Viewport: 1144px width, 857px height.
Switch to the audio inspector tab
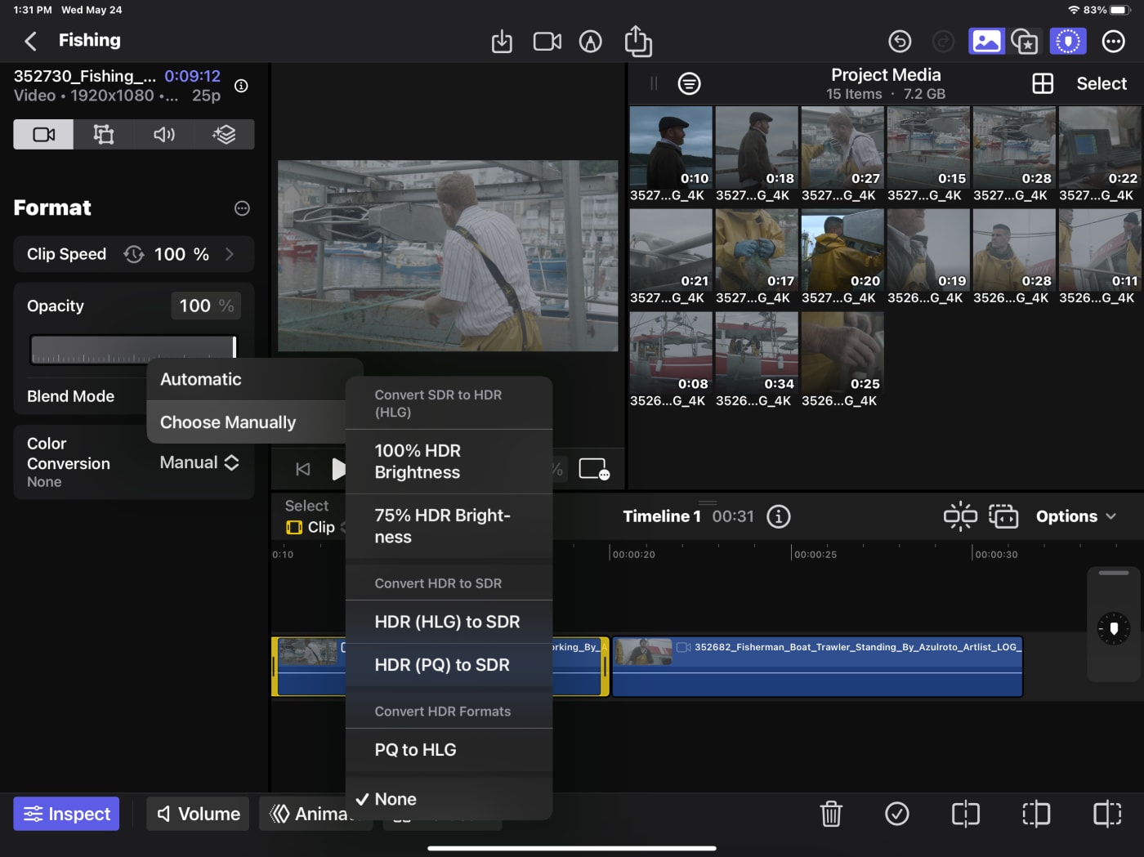pos(164,134)
